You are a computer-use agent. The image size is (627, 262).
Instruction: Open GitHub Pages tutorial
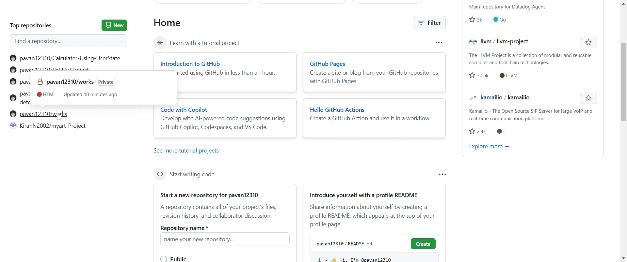[328, 64]
